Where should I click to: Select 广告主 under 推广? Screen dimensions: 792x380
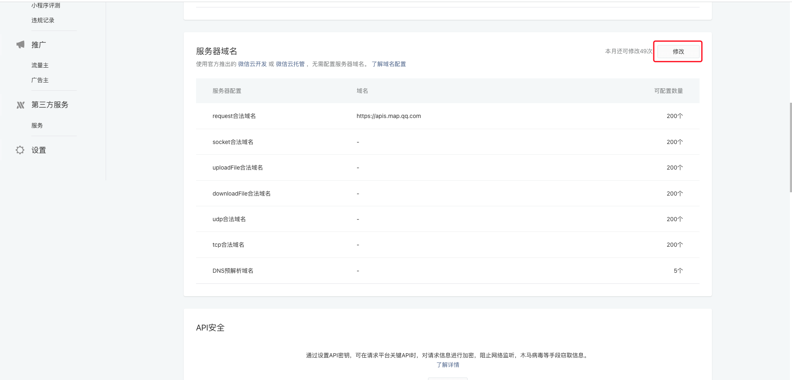[x=40, y=80]
